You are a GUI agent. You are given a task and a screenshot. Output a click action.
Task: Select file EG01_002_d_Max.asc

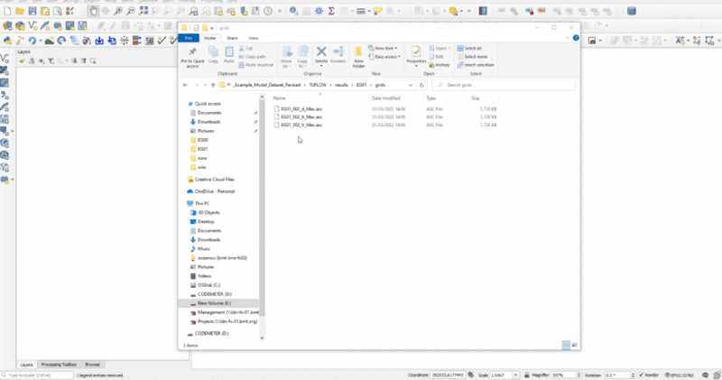point(301,108)
